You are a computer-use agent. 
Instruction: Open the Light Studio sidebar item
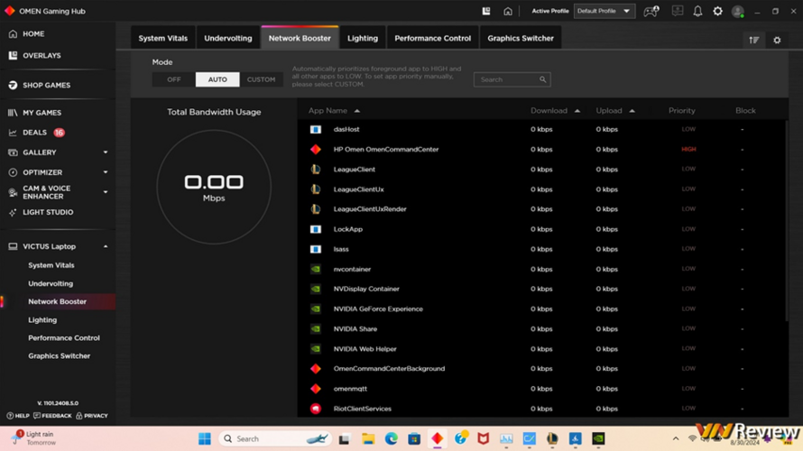[x=48, y=213]
